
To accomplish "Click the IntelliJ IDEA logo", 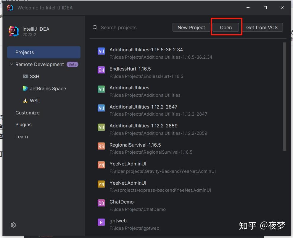I will tap(13, 31).
